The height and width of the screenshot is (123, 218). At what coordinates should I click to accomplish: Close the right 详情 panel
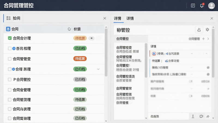[x=212, y=18]
